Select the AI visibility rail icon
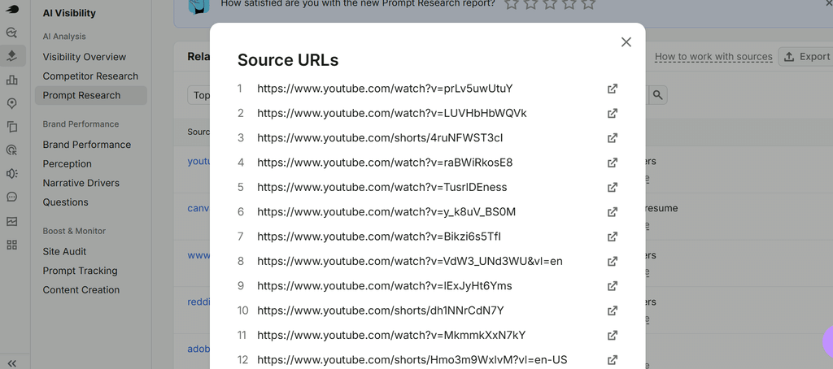This screenshot has width=833, height=369. point(11,56)
